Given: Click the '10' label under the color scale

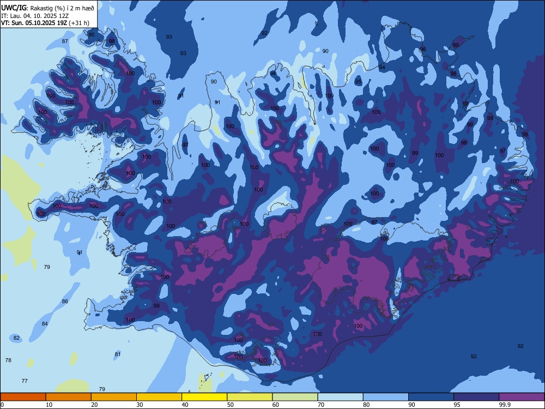Looking at the screenshot, I should pos(49,405).
